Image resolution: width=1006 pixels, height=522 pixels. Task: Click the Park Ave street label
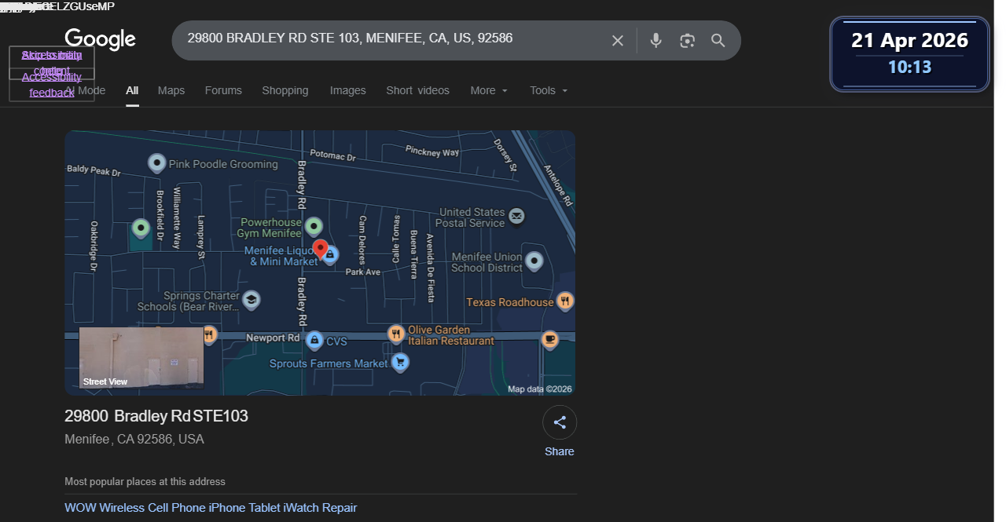click(x=363, y=272)
